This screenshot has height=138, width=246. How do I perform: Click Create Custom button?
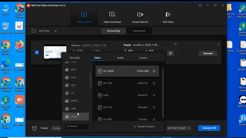[145, 127]
